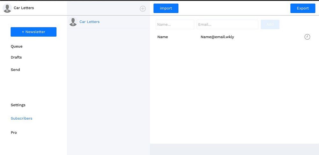This screenshot has height=155, width=319.
Task: Click the Car Letters account title in header
Action: click(24, 8)
